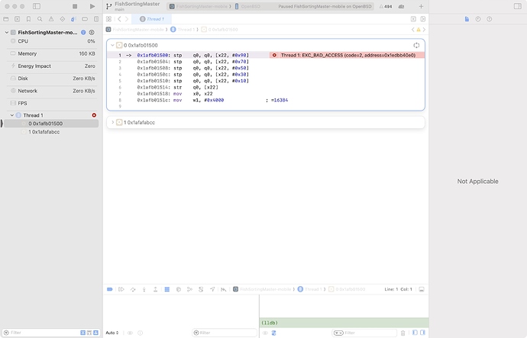
Task: Open the related items grid menu
Action: coord(108,19)
